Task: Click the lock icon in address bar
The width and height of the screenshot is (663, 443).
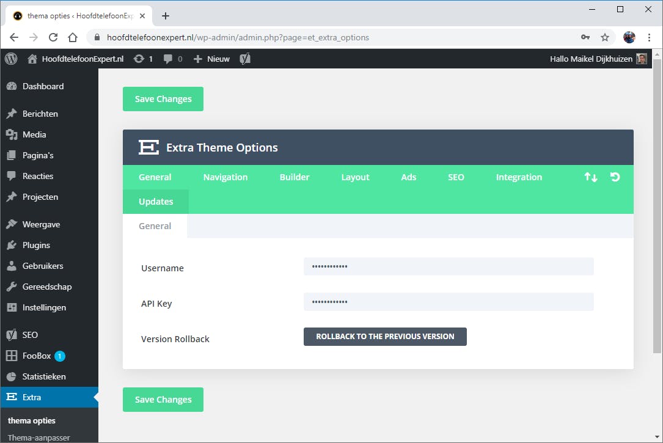Action: (97, 37)
